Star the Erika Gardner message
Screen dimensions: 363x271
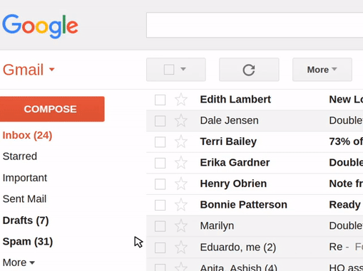click(181, 163)
